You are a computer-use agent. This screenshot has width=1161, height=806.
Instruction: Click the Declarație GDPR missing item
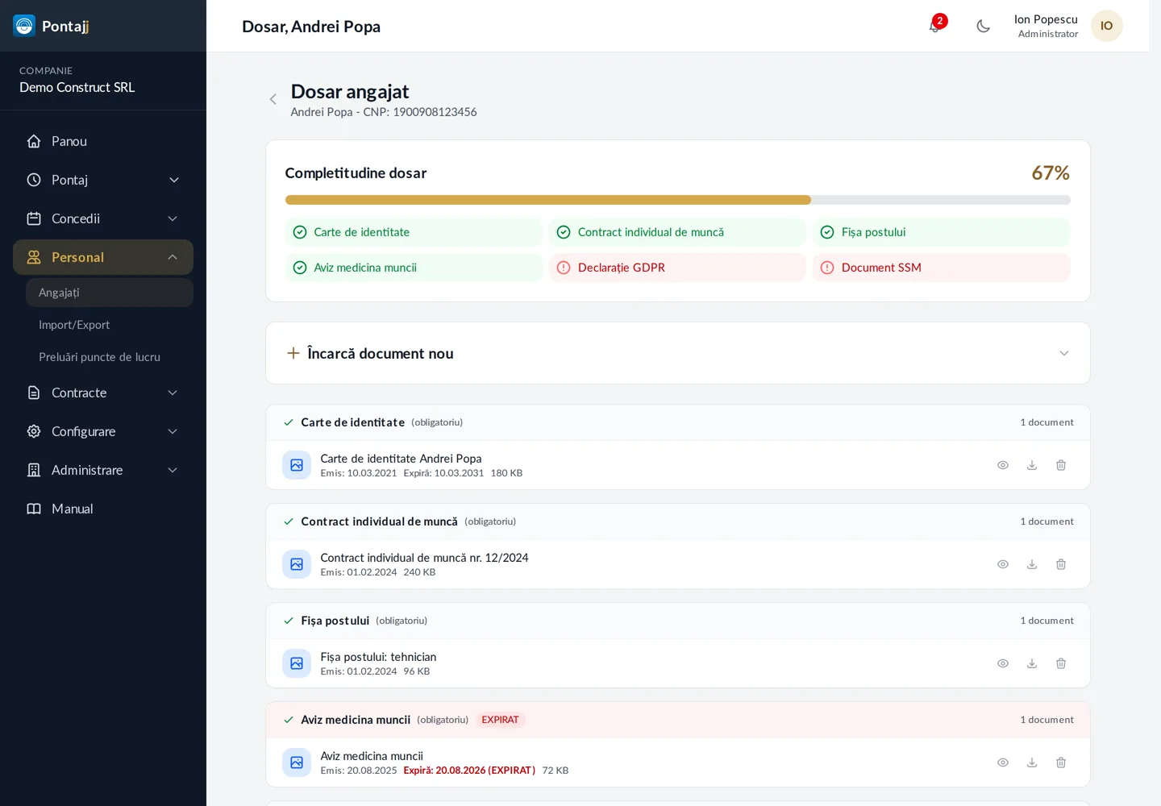[x=677, y=268]
